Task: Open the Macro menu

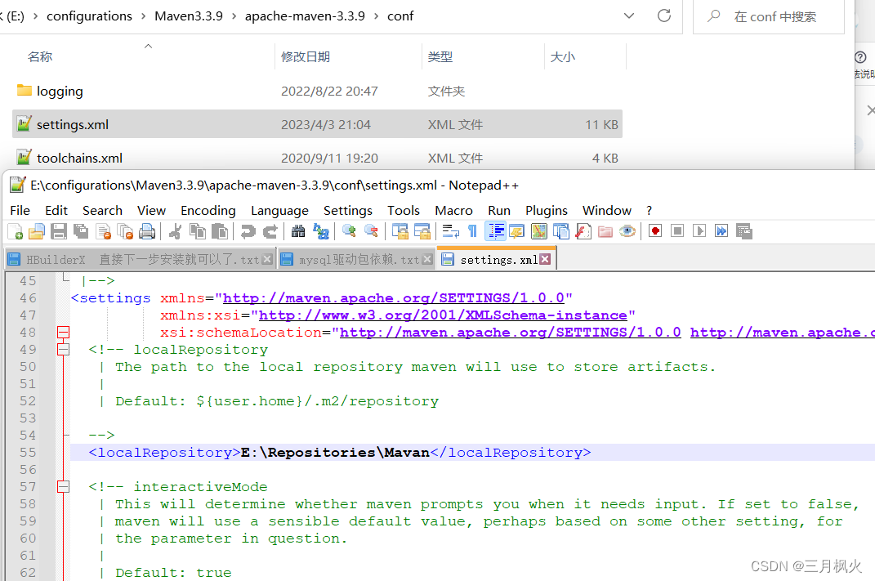Action: coord(453,210)
